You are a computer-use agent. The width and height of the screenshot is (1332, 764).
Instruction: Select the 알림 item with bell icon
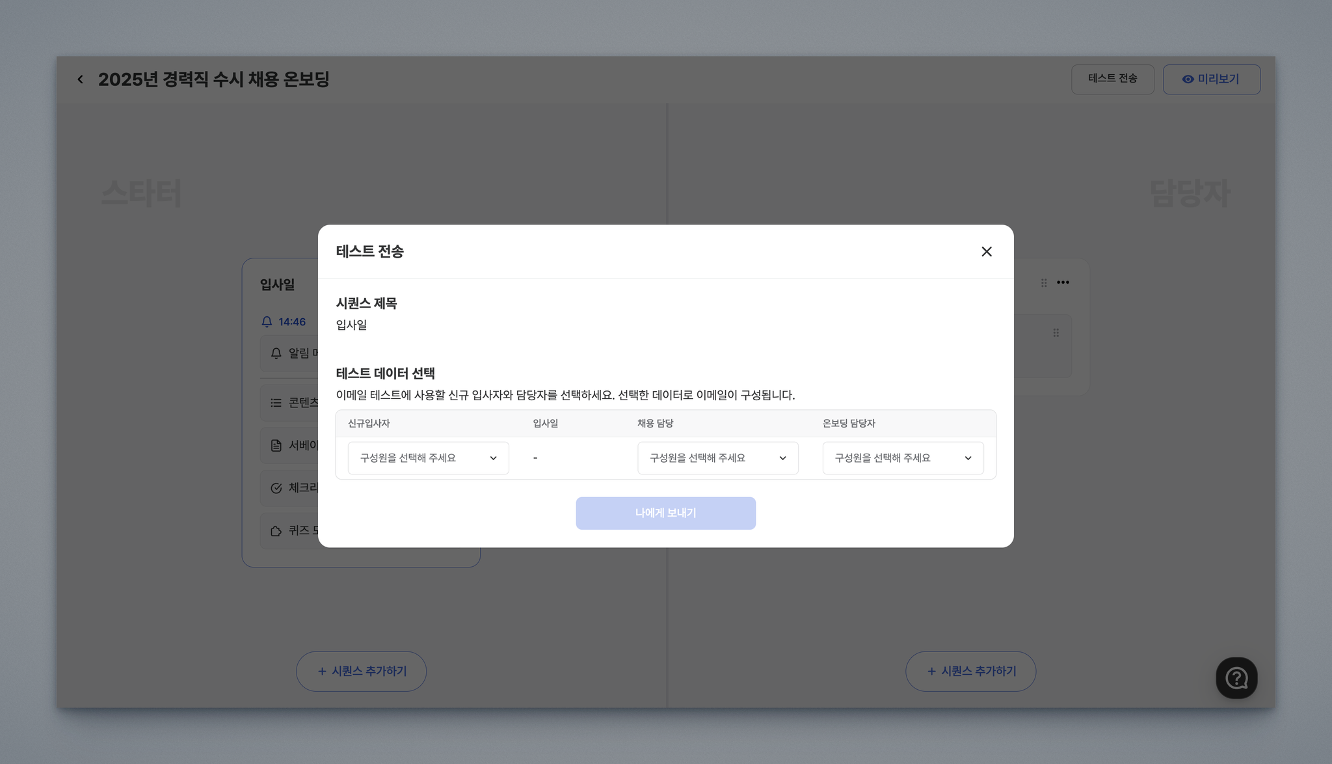click(x=289, y=353)
